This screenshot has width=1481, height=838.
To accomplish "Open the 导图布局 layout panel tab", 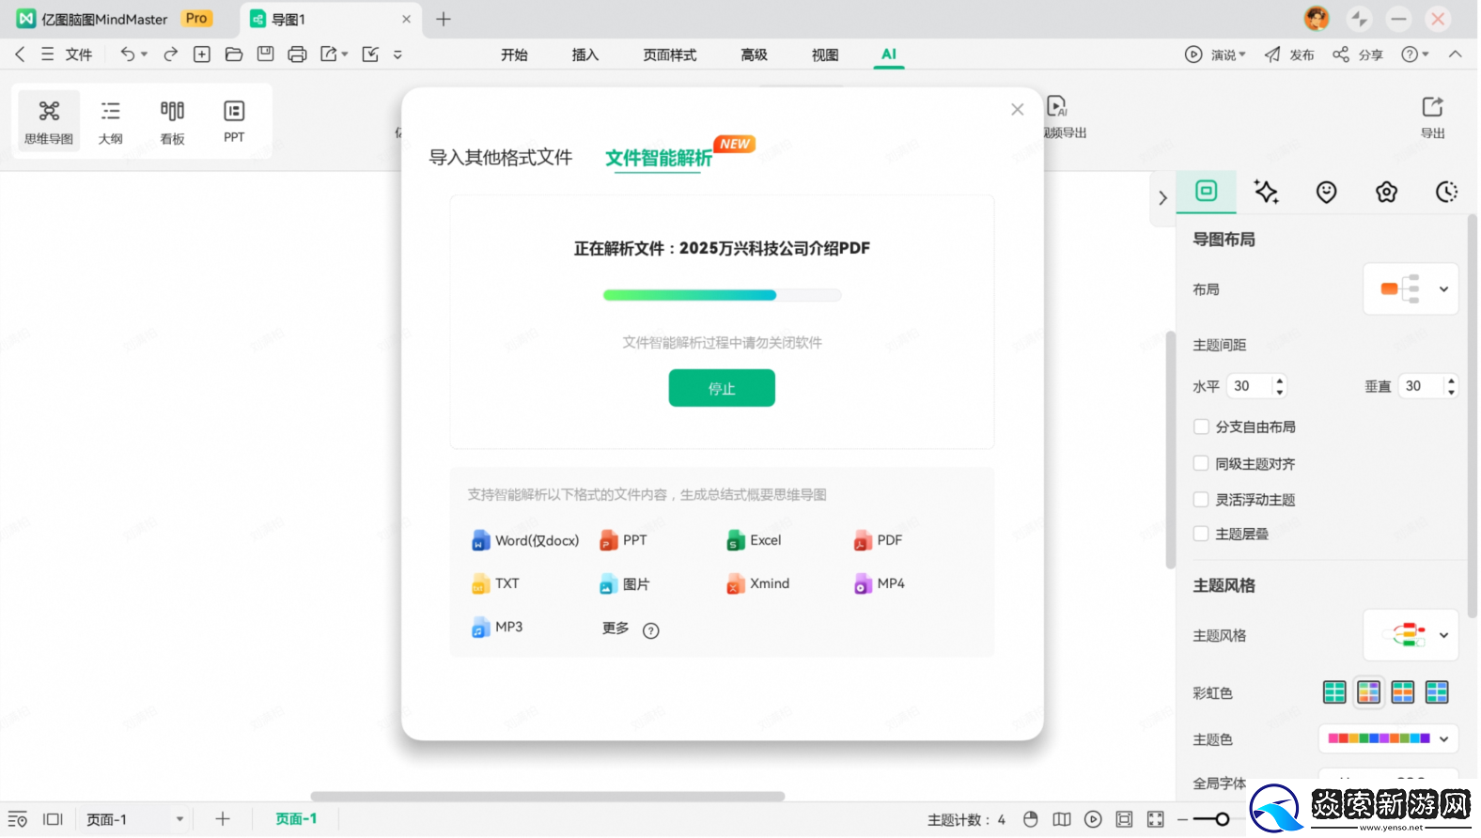I will [1206, 192].
